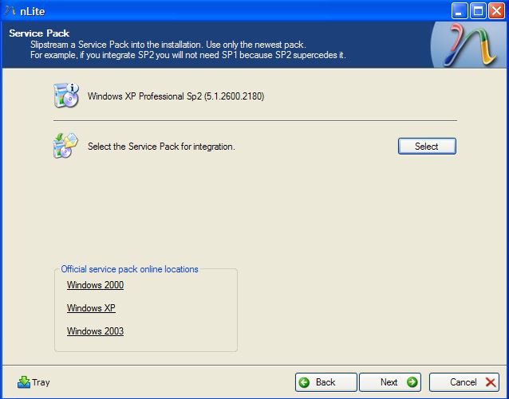
Task: Open the Windows XP service pack link
Action: 91,308
